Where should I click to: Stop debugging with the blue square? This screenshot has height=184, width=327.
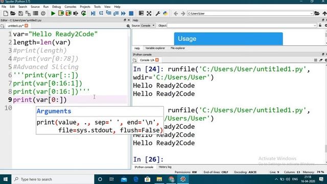(x=131, y=13)
